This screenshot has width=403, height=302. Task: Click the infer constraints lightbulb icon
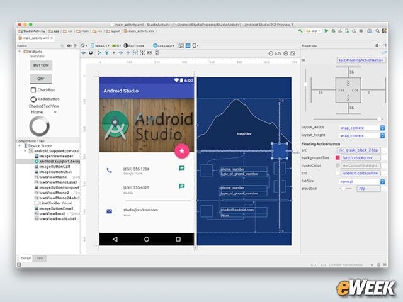[106, 53]
